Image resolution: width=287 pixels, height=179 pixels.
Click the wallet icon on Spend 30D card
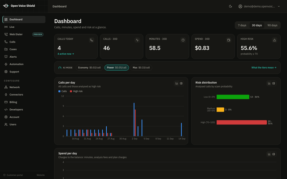pyautogui.click(x=229, y=40)
